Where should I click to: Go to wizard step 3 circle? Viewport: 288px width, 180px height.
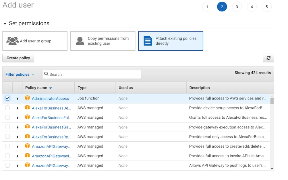[x=237, y=7]
